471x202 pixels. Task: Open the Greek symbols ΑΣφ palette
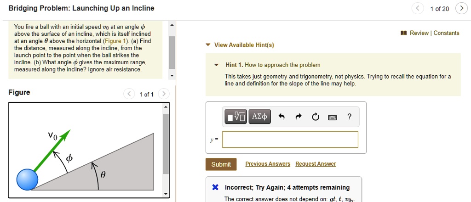[x=260, y=117]
